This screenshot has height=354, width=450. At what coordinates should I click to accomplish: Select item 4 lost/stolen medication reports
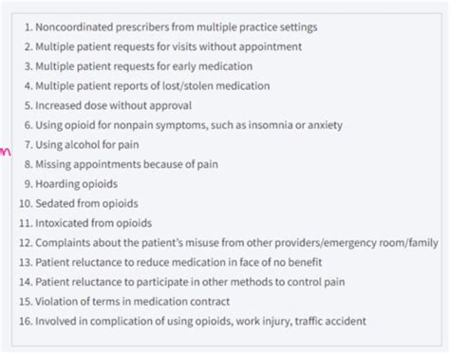click(x=147, y=86)
